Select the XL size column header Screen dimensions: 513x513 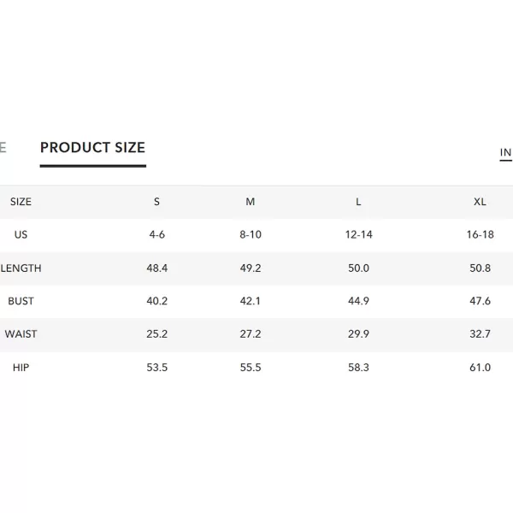coord(480,202)
